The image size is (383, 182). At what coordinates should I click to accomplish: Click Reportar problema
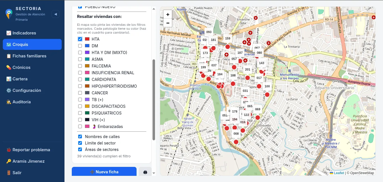tap(32, 150)
